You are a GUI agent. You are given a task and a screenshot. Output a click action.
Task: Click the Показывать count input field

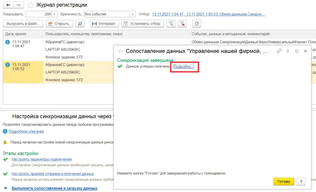(x=39, y=14)
